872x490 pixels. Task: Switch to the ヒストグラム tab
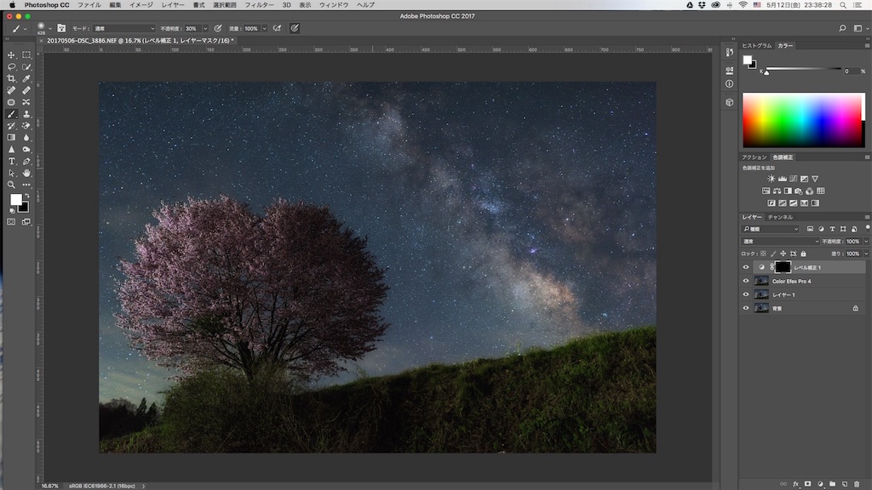757,46
